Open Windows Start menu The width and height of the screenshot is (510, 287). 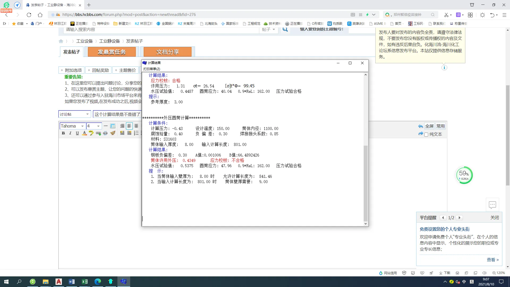(6, 281)
